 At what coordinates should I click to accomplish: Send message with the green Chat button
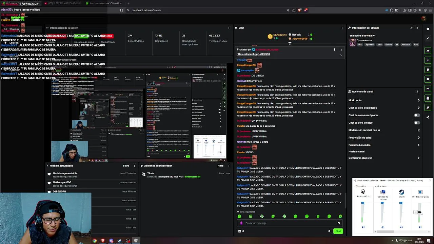(338, 231)
